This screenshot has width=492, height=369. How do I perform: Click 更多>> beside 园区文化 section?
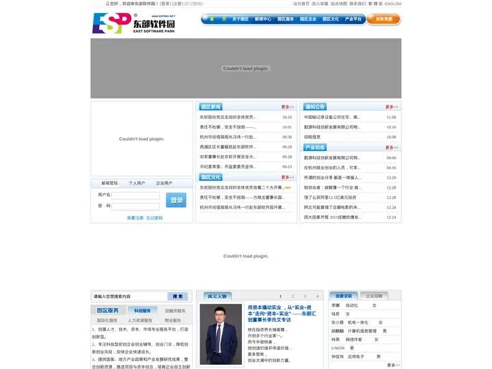click(288, 177)
